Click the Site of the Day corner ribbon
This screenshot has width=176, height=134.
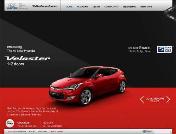(170, 13)
